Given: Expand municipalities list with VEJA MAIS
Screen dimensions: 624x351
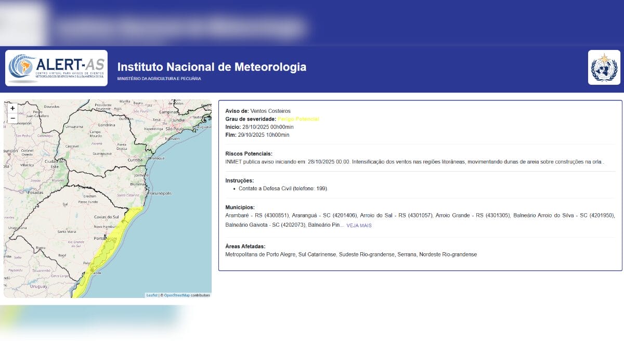Looking at the screenshot, I should 359,225.
